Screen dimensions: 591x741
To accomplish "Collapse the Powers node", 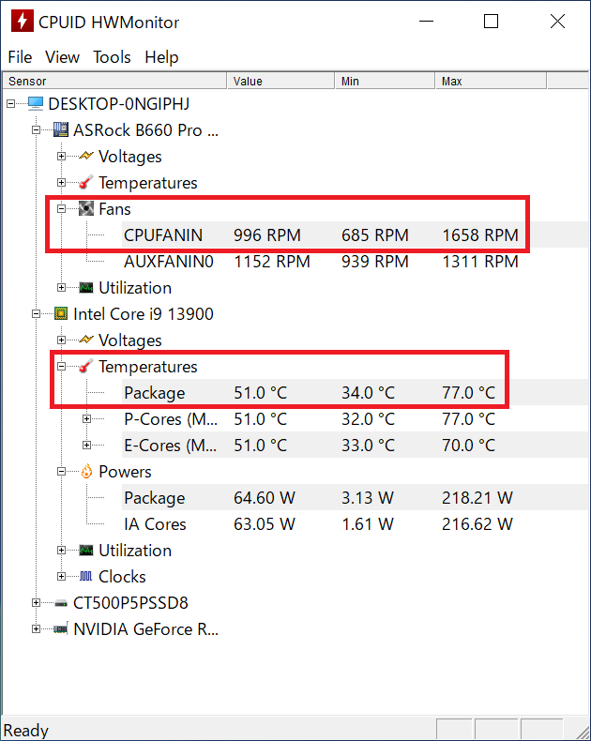I will [62, 471].
